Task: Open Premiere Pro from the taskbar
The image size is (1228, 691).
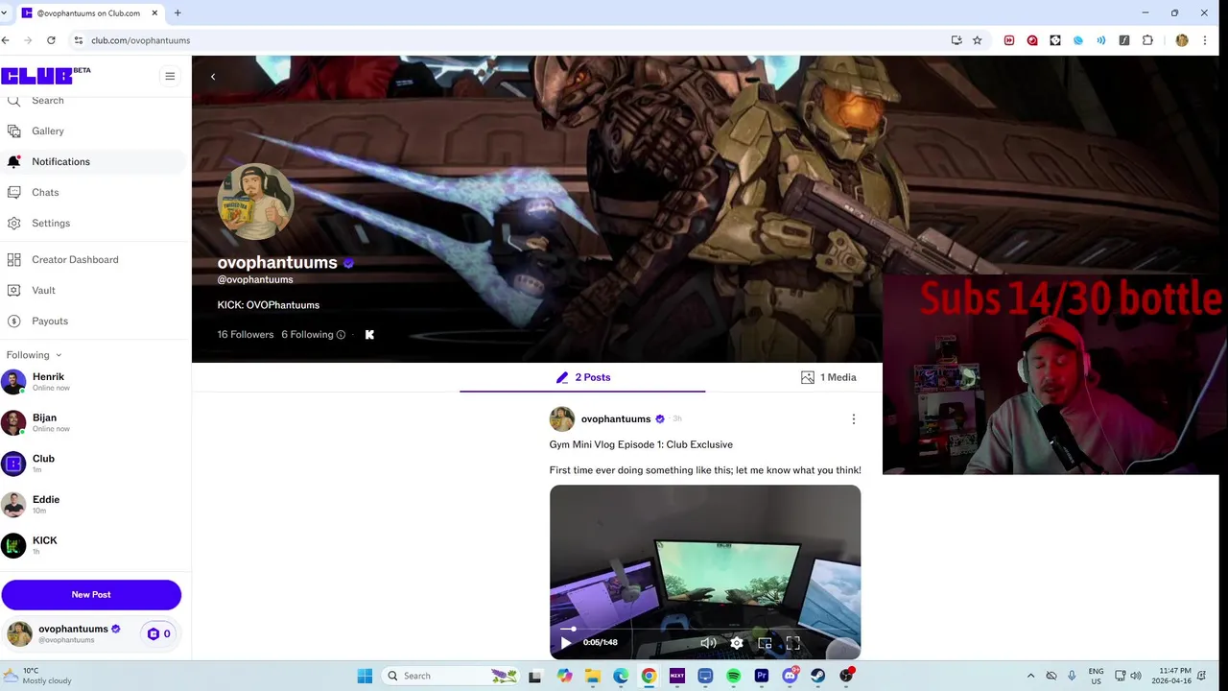Action: 762,676
